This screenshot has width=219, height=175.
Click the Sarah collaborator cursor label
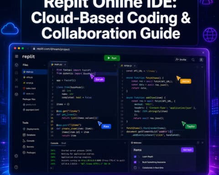pos(99,79)
